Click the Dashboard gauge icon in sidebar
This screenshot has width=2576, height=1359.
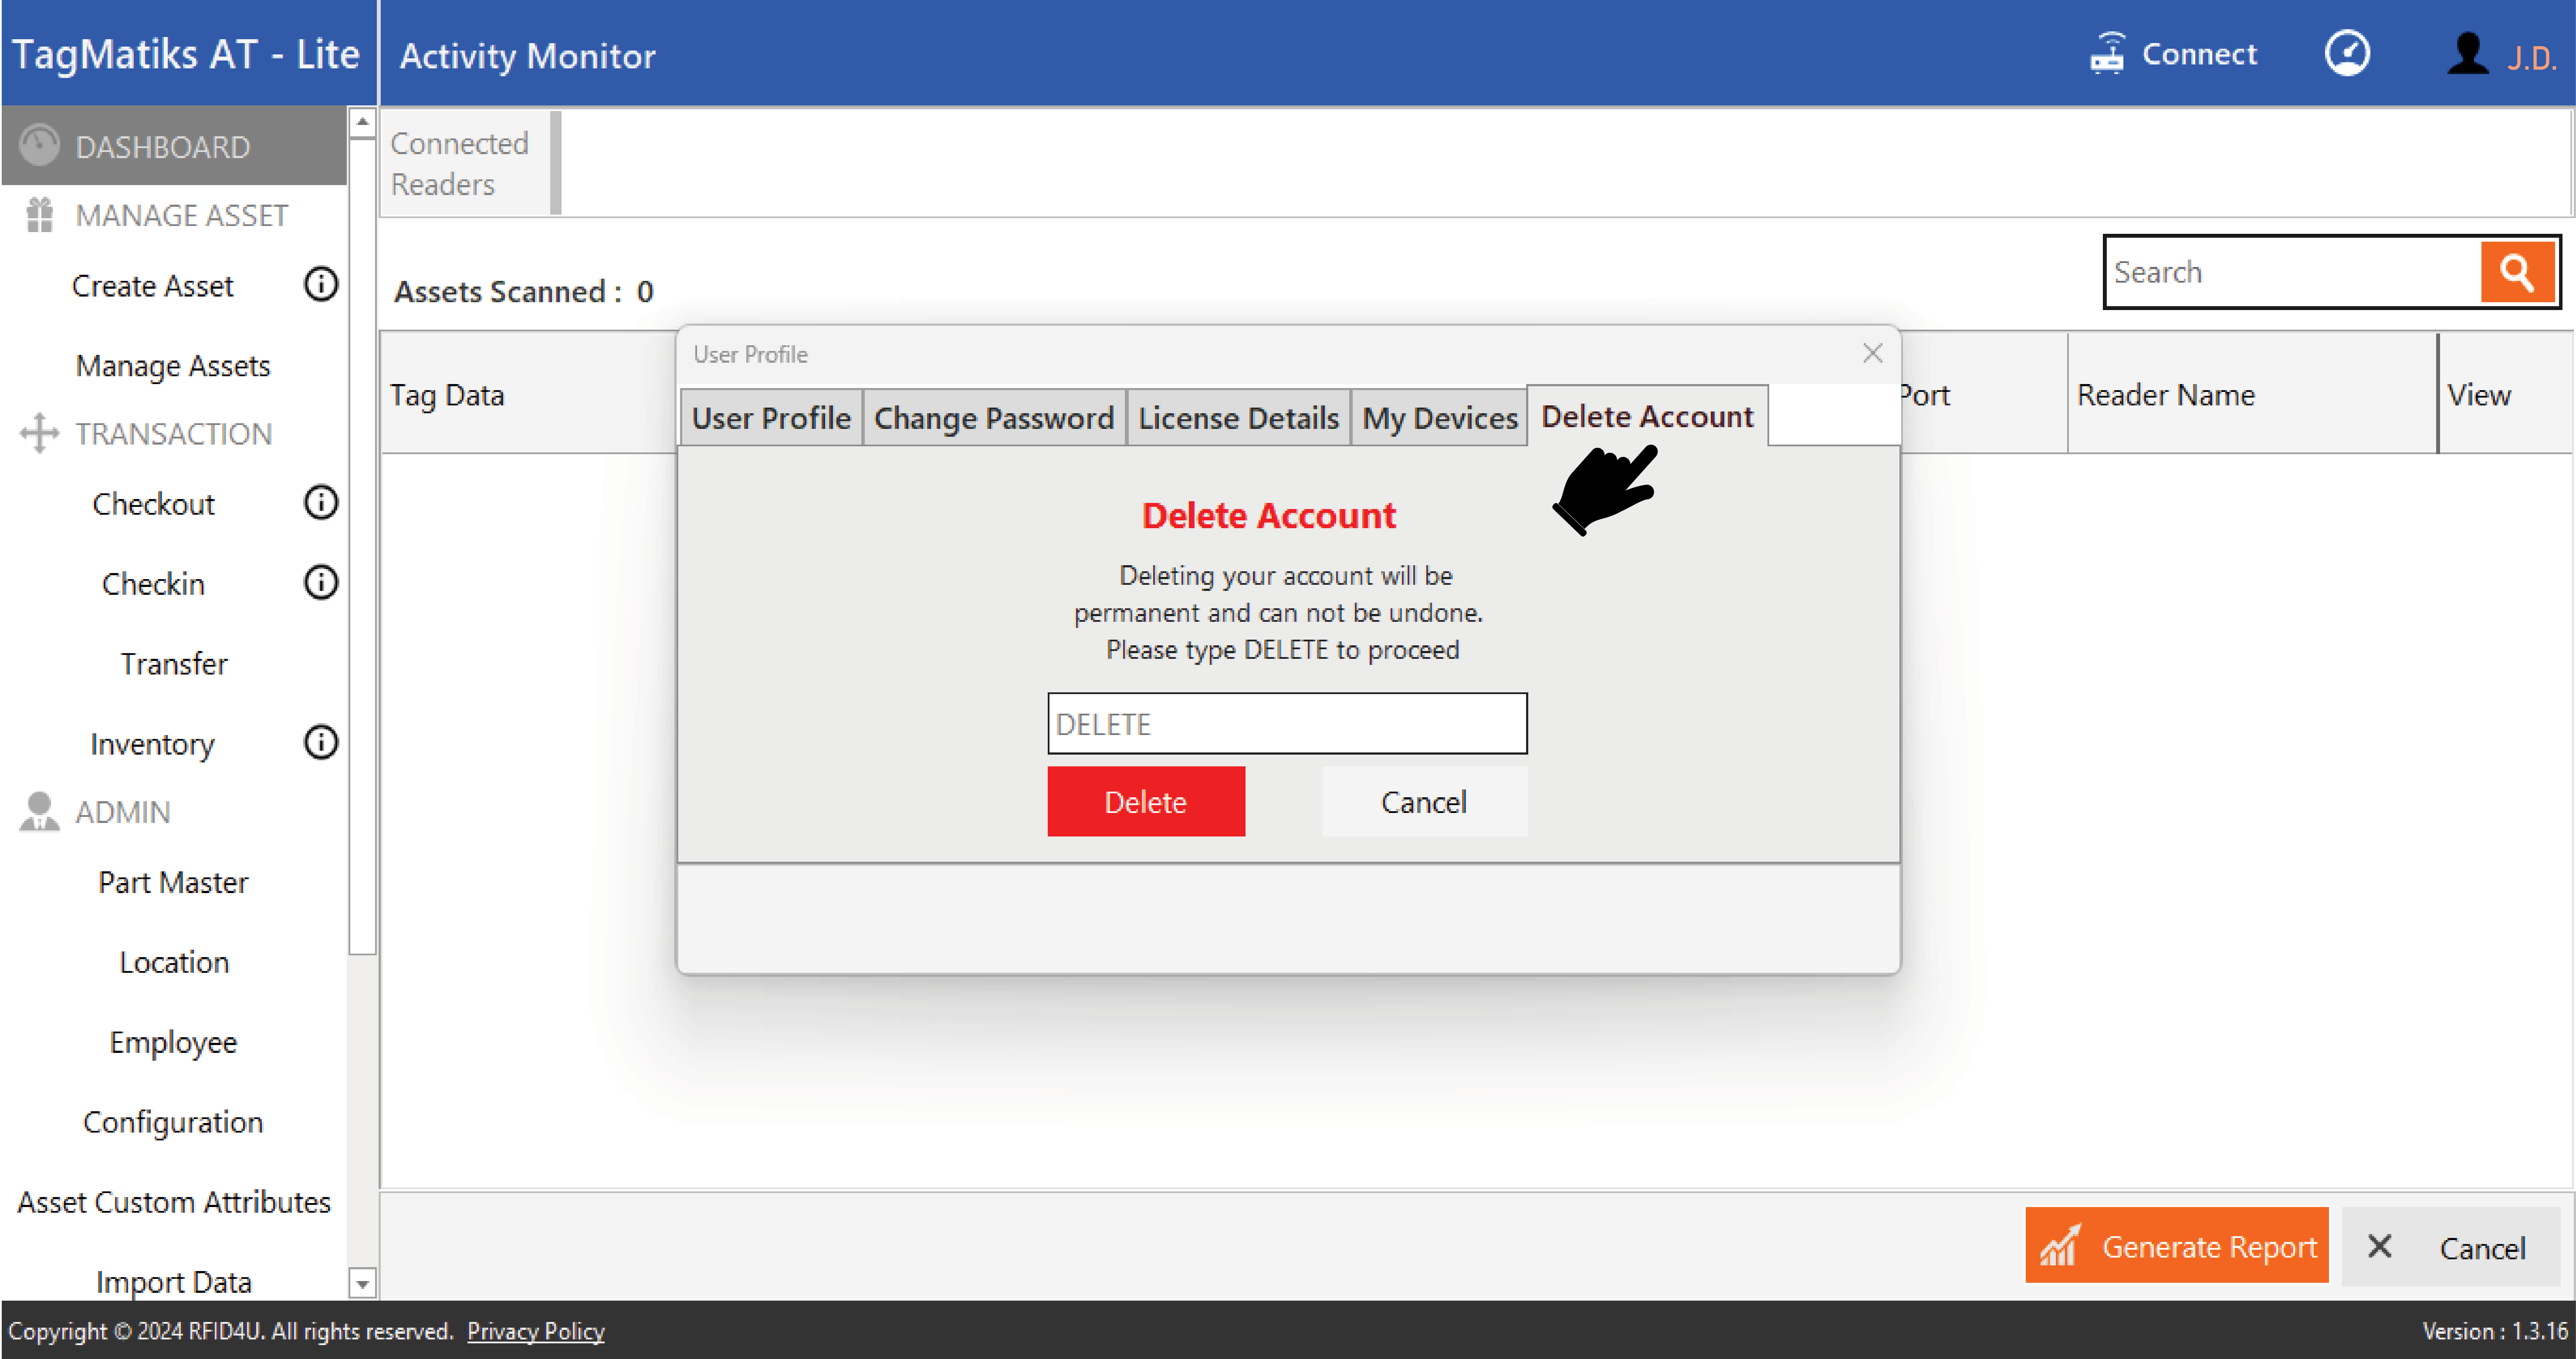coord(40,146)
